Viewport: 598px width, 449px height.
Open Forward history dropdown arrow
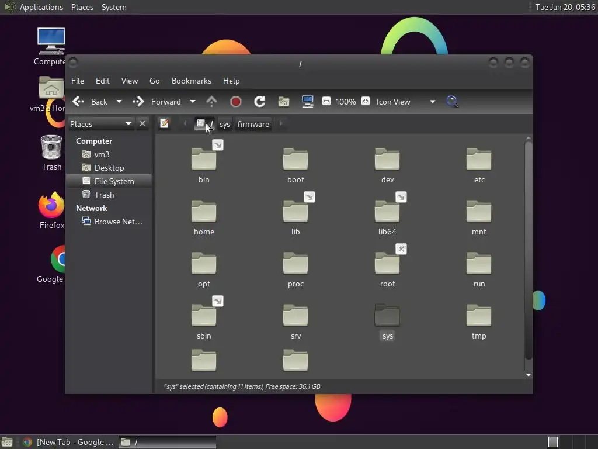(x=193, y=102)
